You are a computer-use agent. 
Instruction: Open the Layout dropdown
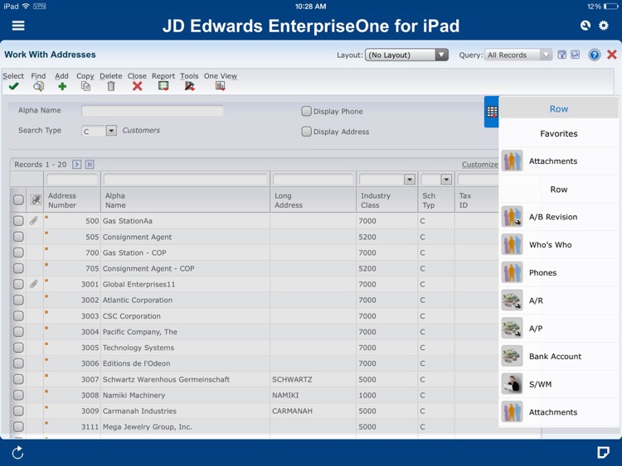[406, 55]
